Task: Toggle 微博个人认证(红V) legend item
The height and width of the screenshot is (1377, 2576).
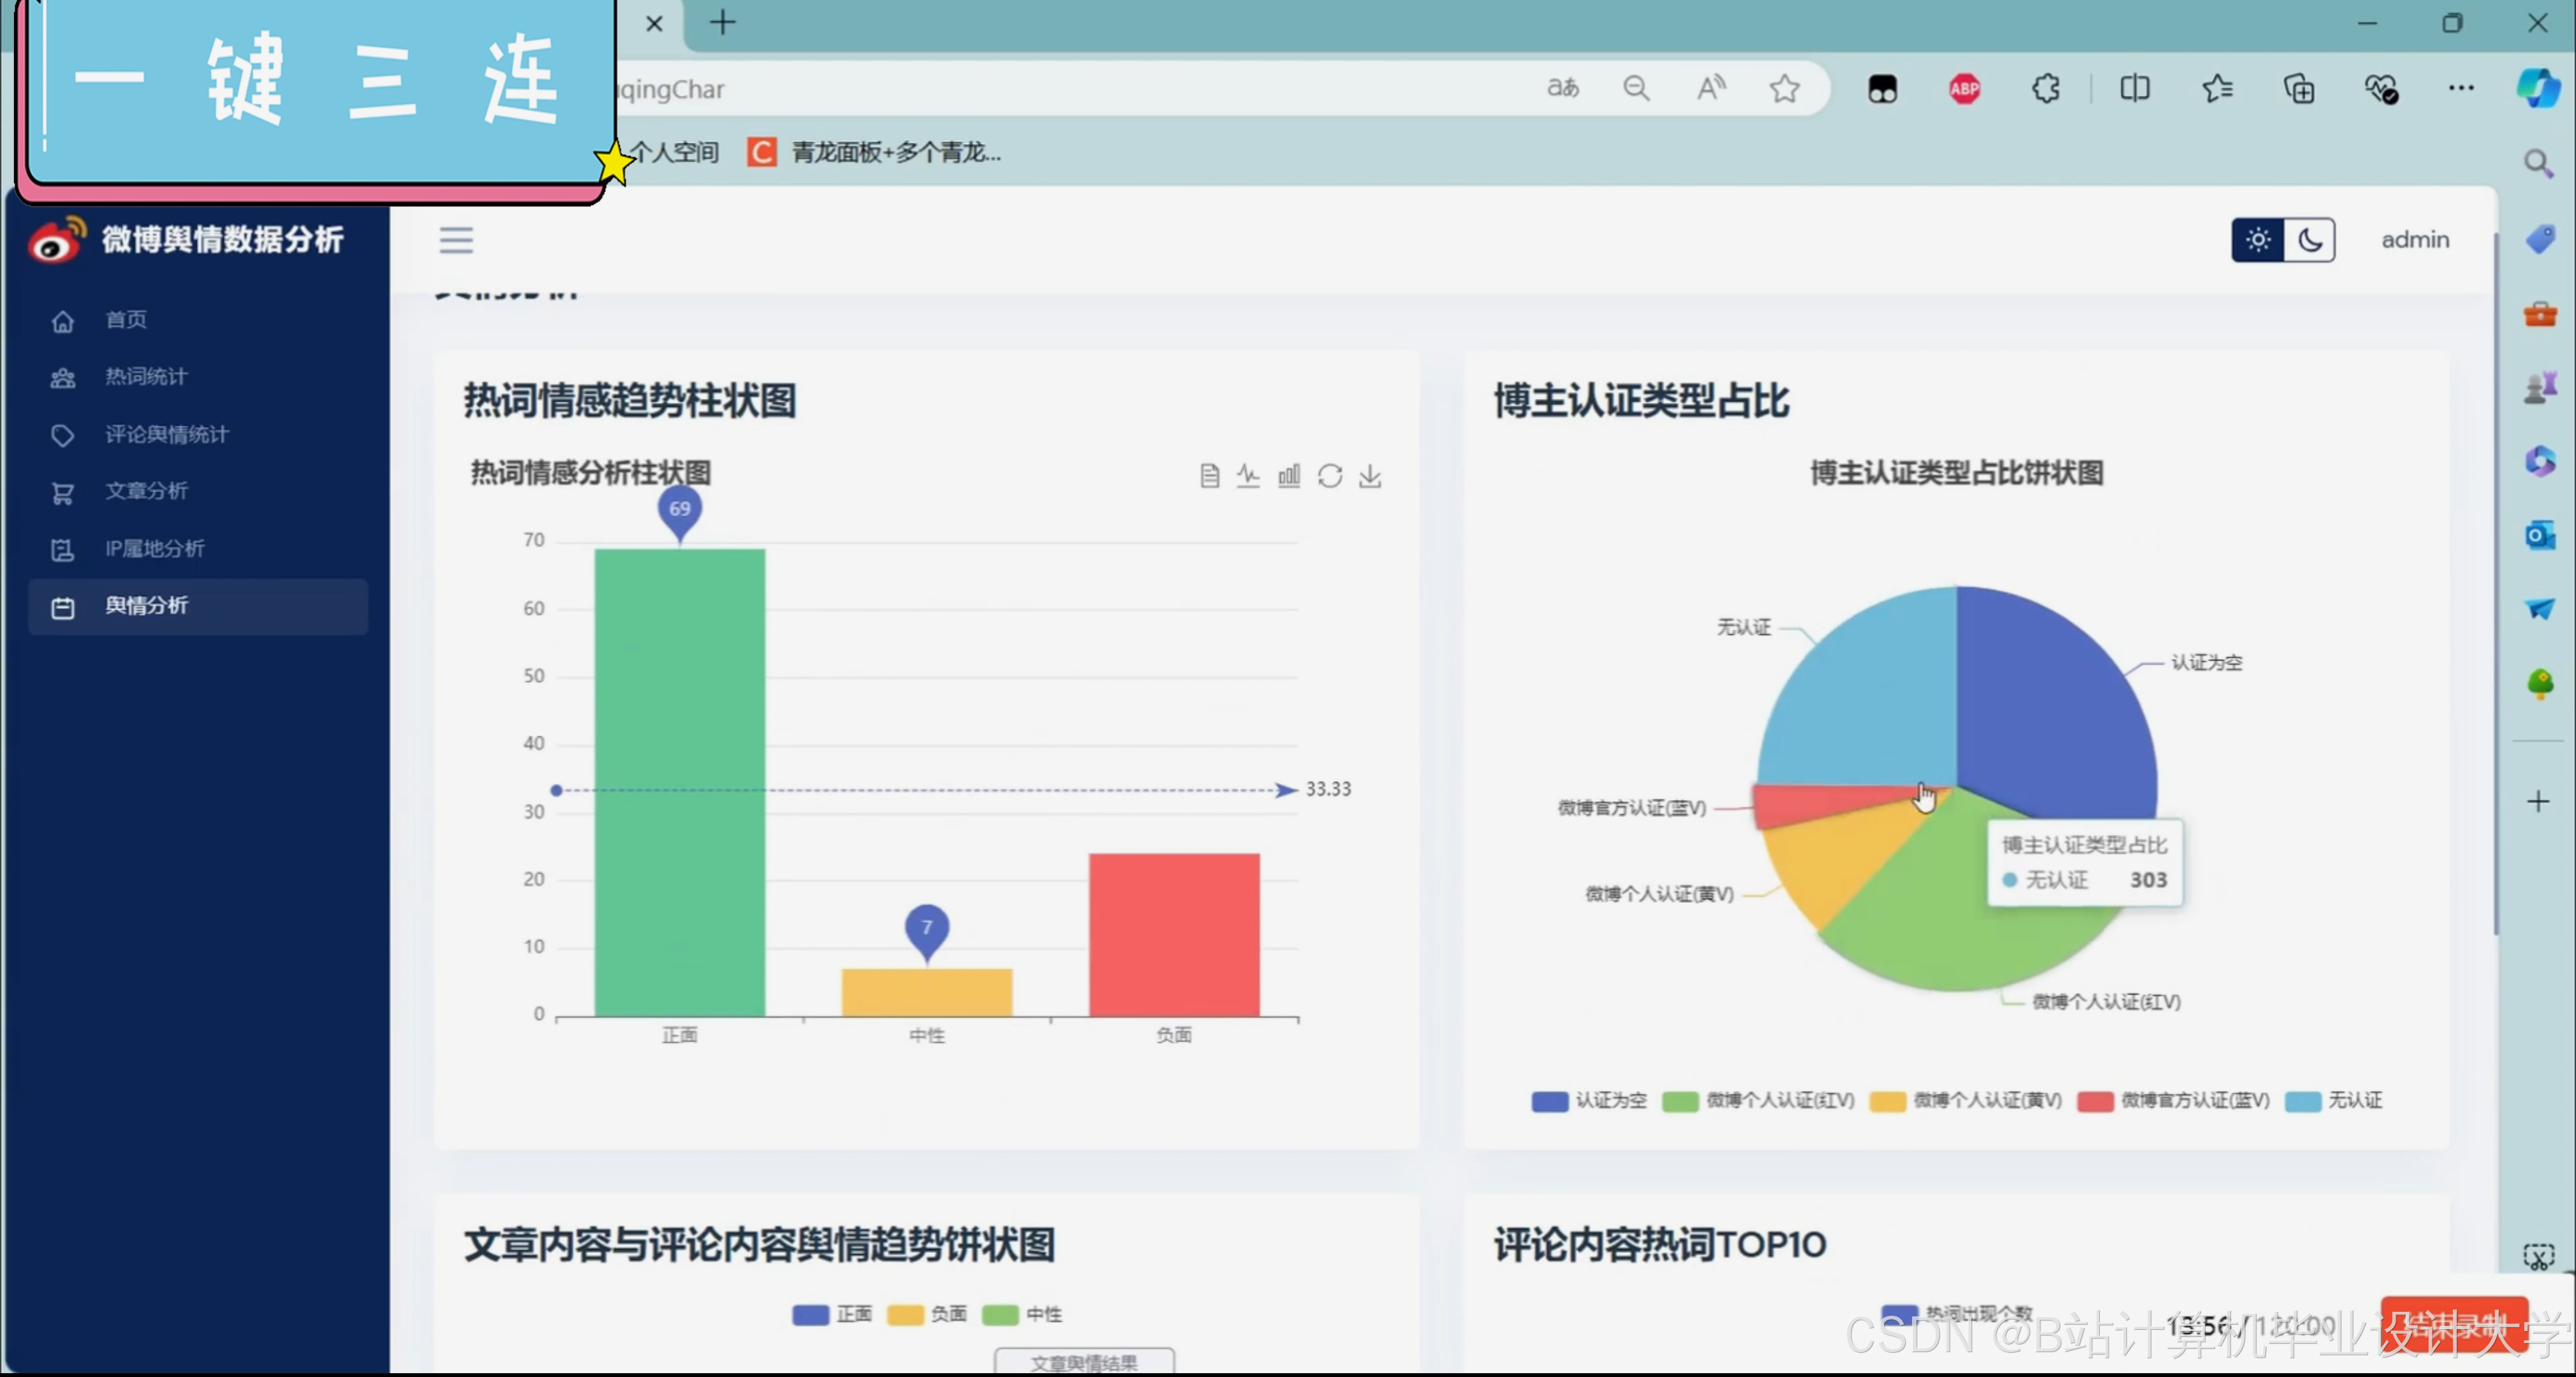Action: coord(1758,1101)
